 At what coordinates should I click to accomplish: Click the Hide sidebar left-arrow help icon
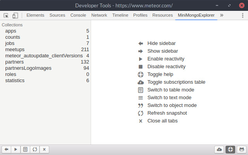(x=141, y=43)
